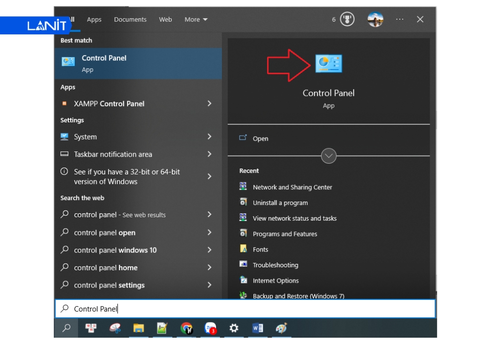Open Microsoft Word from the taskbar
Screen dimensions: 491x344
(257, 328)
